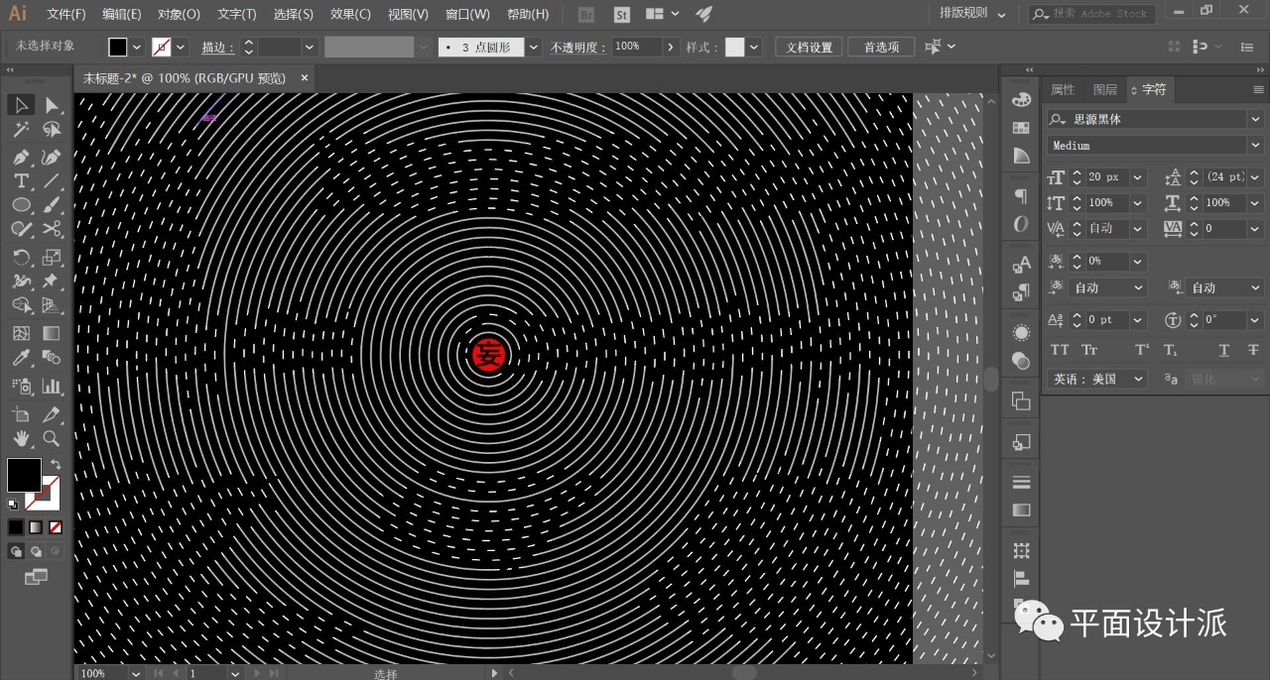
Task: Toggle Underline text style
Action: click(1223, 350)
